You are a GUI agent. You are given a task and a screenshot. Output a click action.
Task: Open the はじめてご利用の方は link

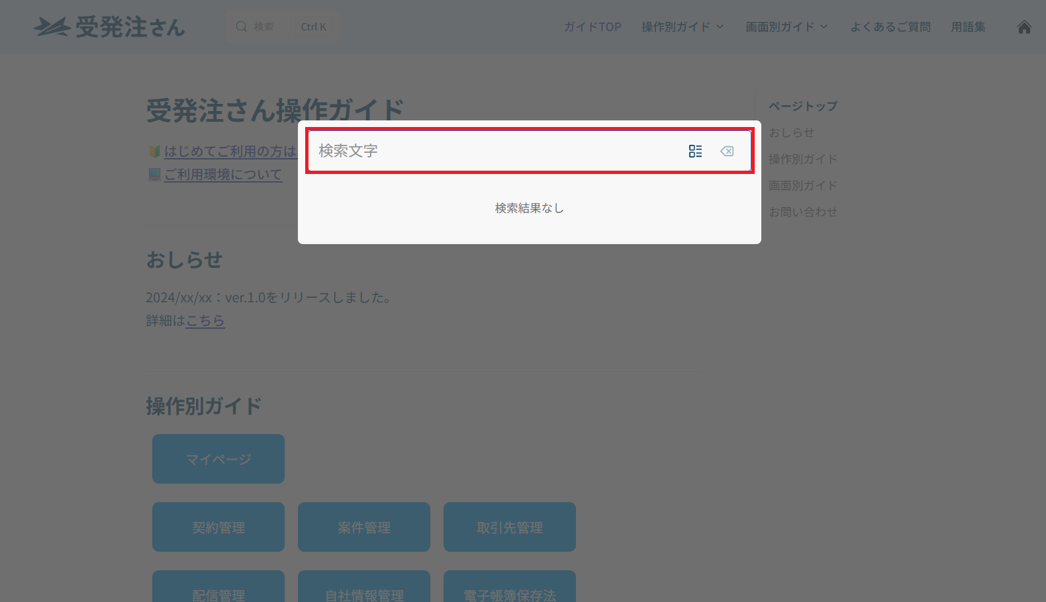(x=230, y=151)
